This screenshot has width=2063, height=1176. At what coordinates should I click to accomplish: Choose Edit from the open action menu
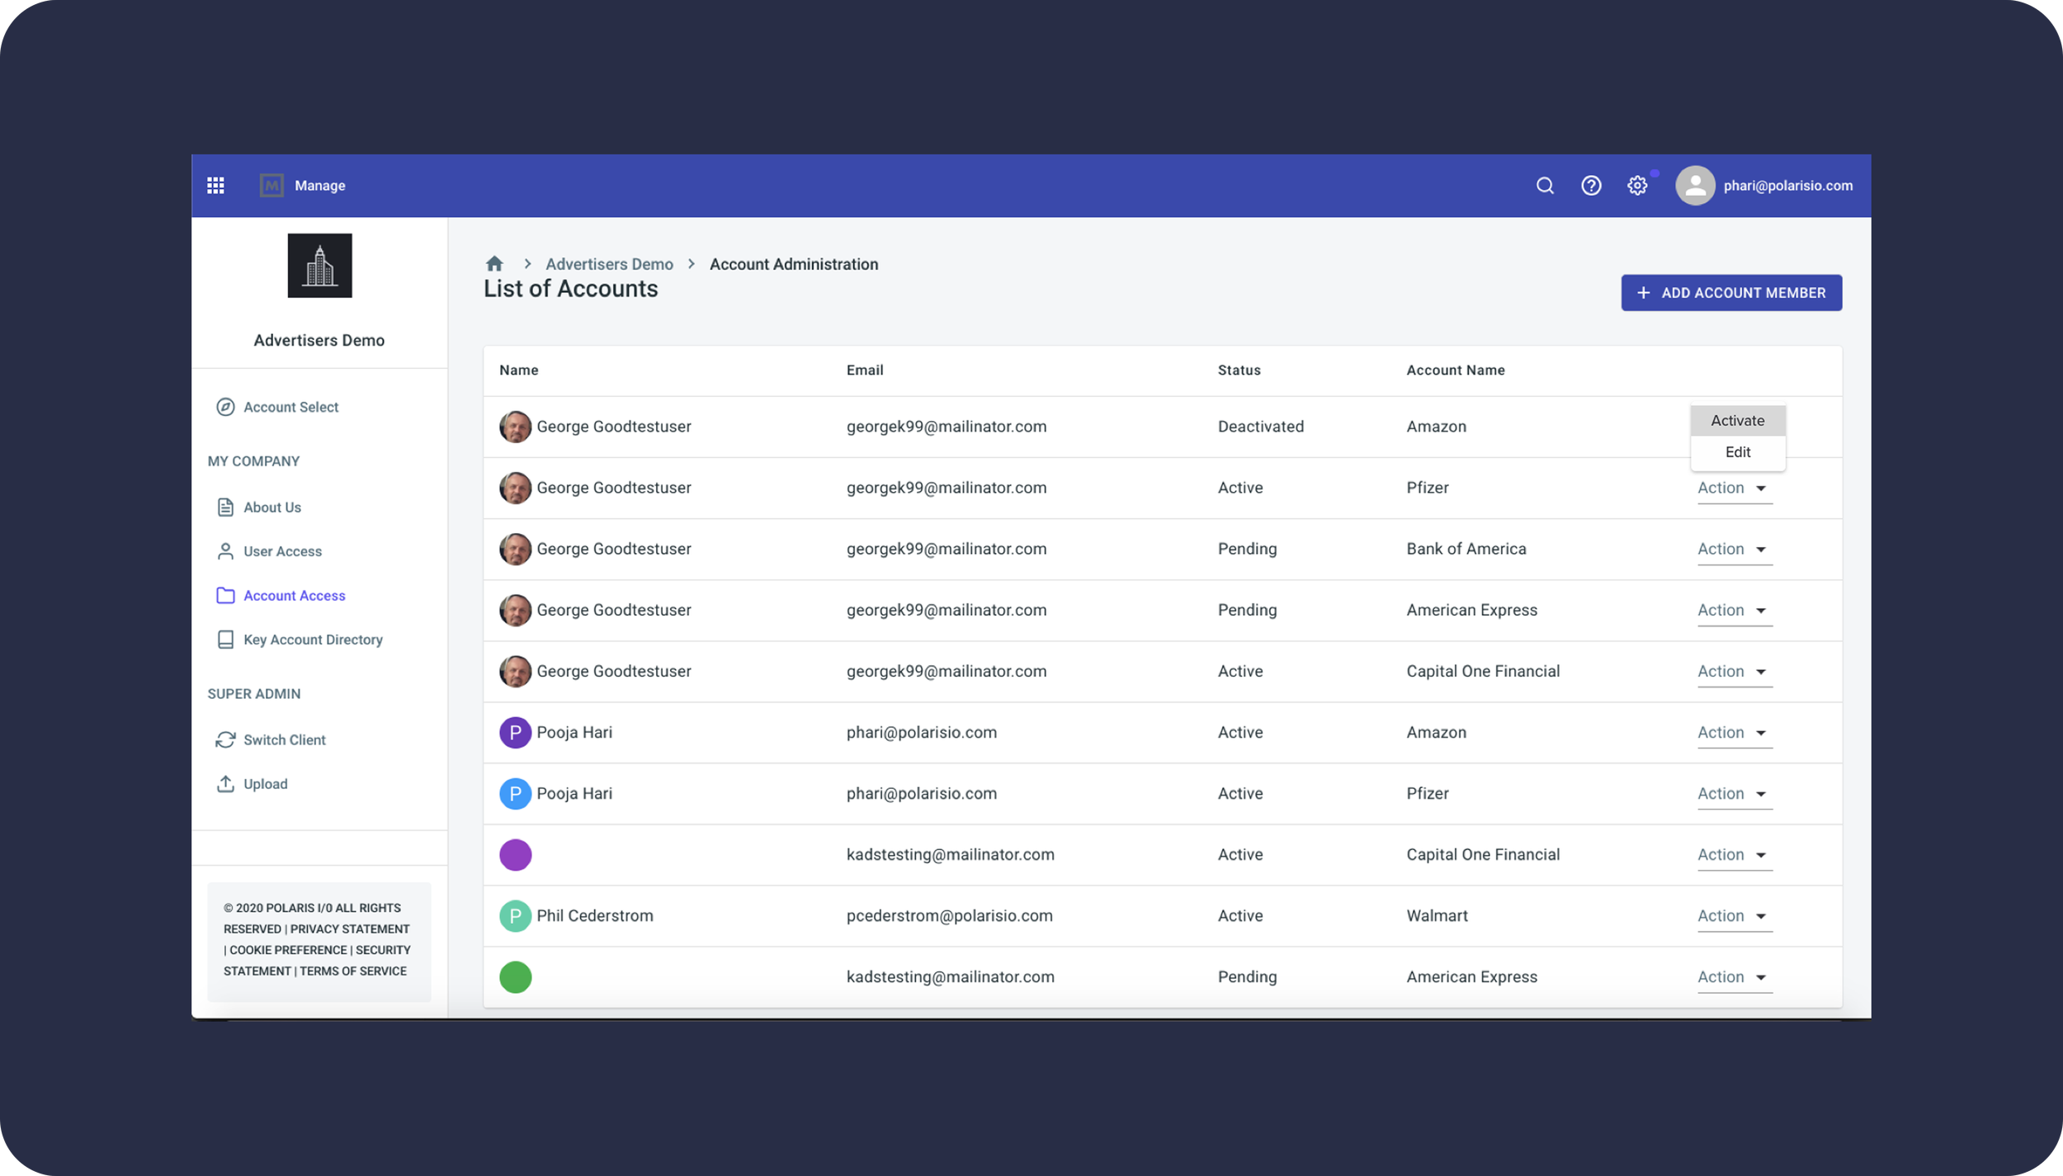click(x=1737, y=452)
